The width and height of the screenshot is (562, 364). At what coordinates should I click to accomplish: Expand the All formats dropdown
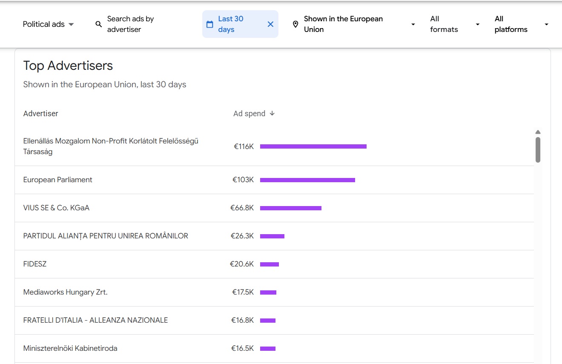click(x=455, y=24)
